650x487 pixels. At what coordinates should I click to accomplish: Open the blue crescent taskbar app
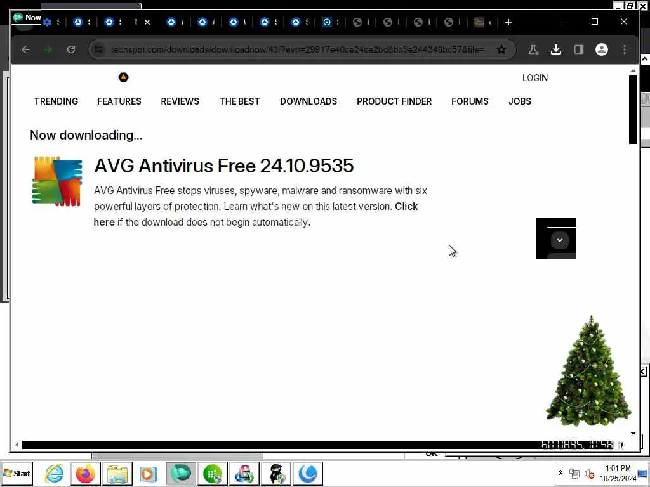click(x=308, y=473)
